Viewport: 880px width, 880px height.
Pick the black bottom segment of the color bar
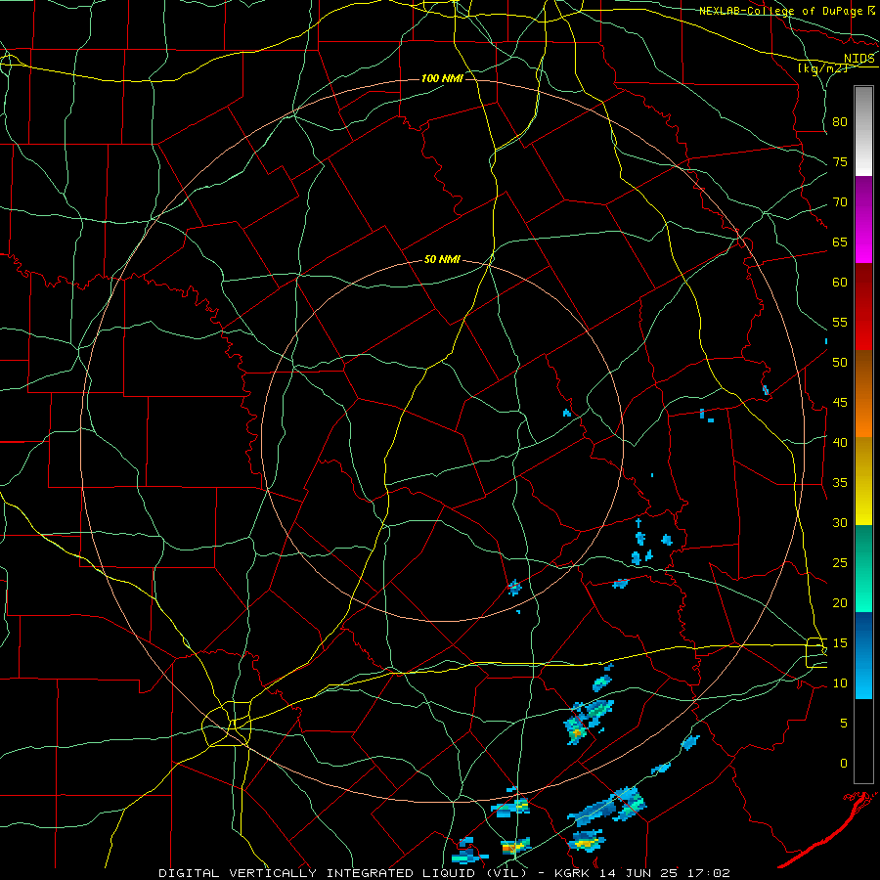(x=863, y=741)
